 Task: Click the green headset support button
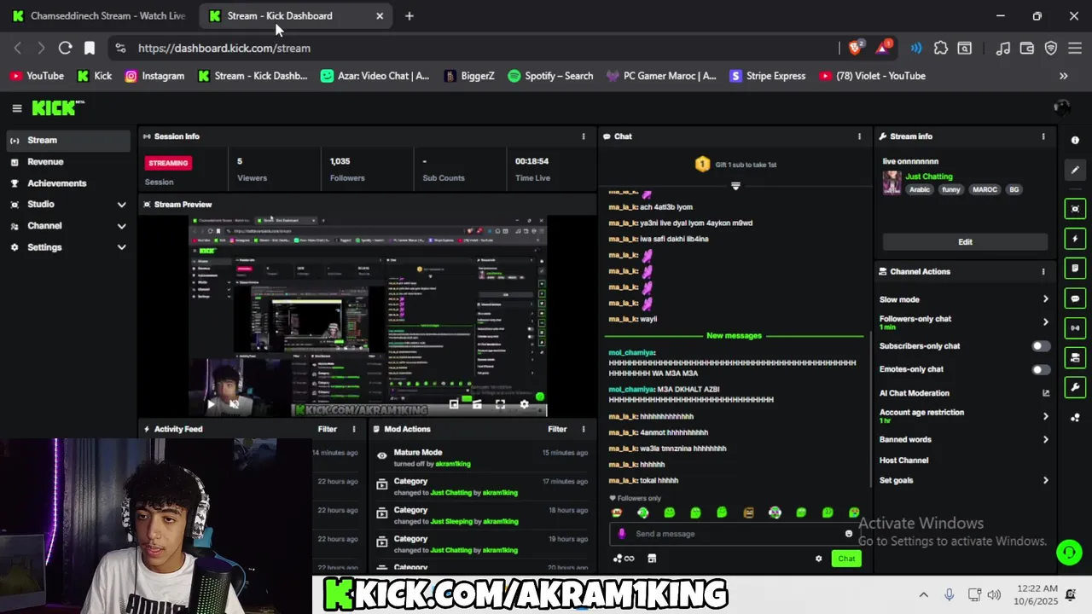1069,553
